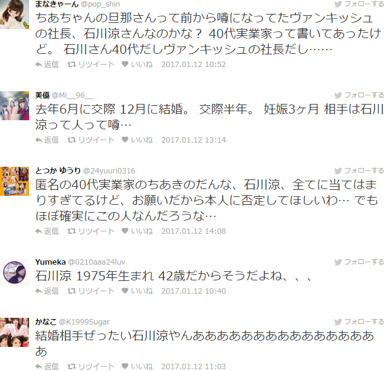Open the @K1999Sugar handle link
This screenshot has height=371, width=385.
84,321
